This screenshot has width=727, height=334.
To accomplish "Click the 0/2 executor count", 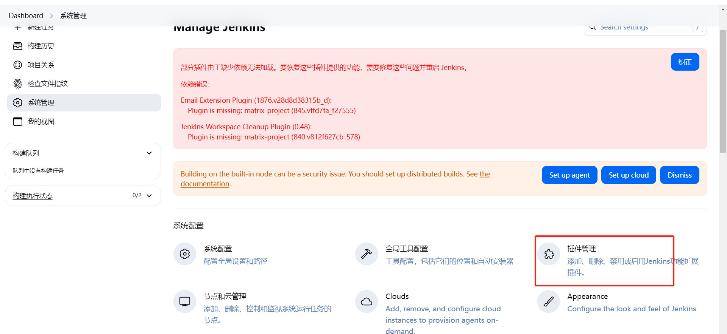I will click(x=137, y=195).
